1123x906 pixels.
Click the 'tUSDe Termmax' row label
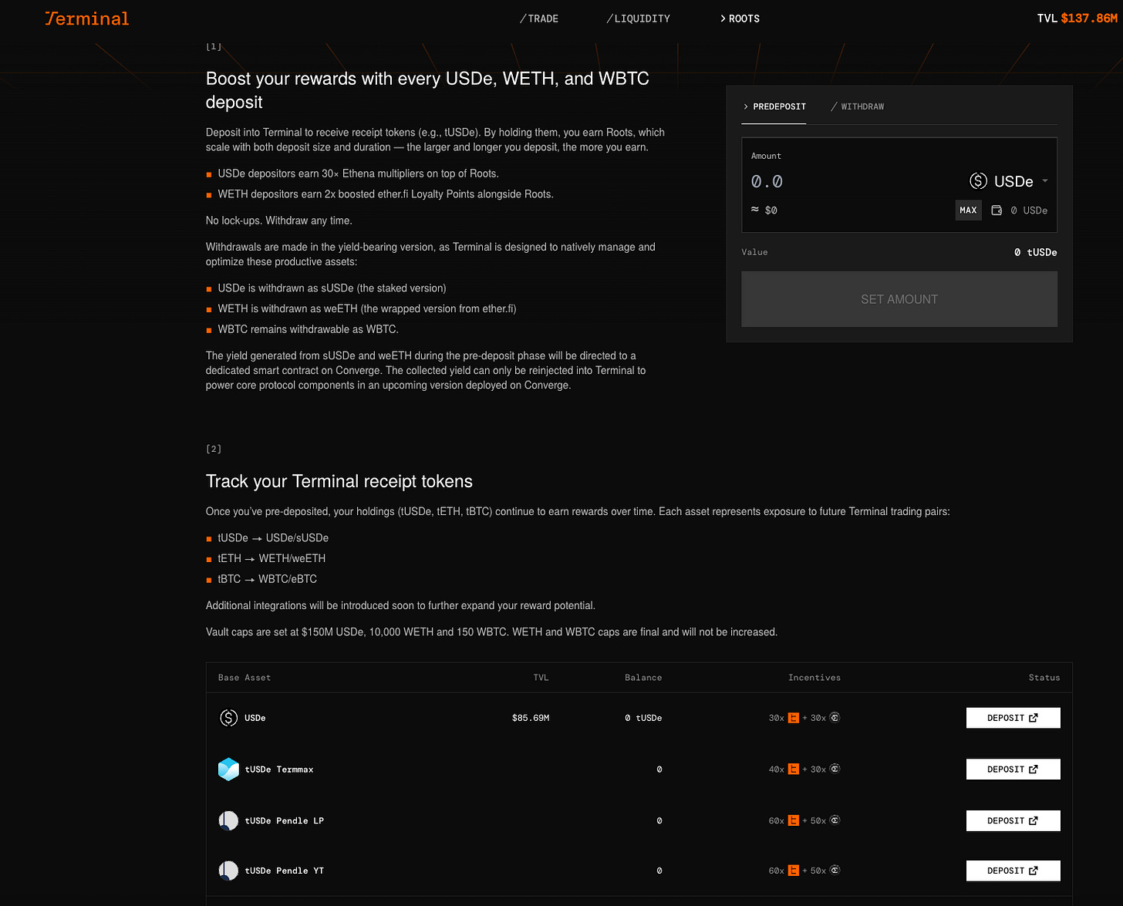[x=279, y=770]
